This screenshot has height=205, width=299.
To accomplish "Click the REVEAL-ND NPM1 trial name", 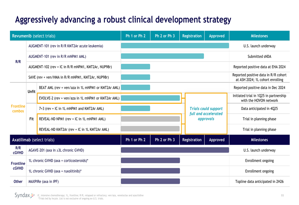I will pyautogui.click(x=72, y=119).
